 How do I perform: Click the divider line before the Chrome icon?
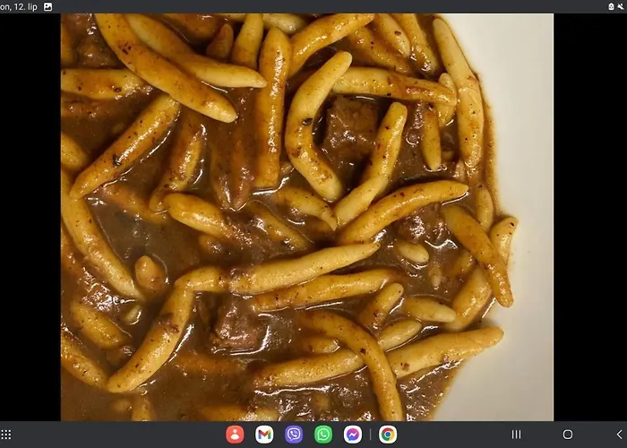point(371,435)
